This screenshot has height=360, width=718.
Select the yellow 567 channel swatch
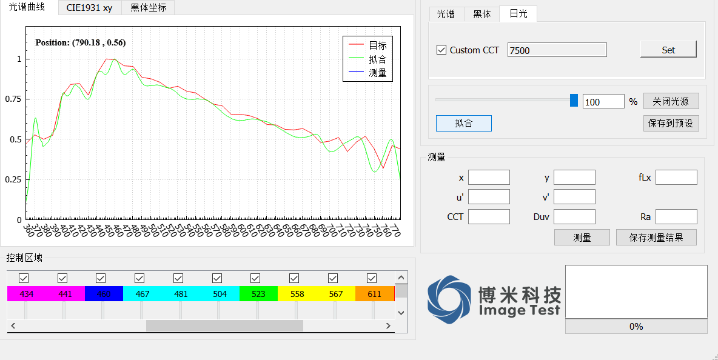point(336,294)
